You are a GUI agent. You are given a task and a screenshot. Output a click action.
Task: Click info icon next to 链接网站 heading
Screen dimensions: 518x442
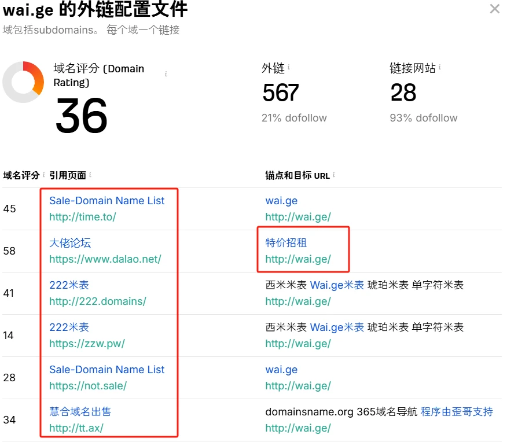coord(440,68)
